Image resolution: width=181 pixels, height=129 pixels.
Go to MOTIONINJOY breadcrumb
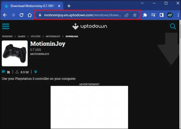pos(53,36)
